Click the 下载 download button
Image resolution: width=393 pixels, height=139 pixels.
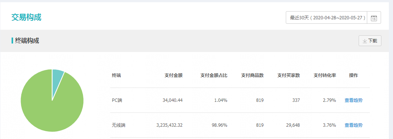370,41
